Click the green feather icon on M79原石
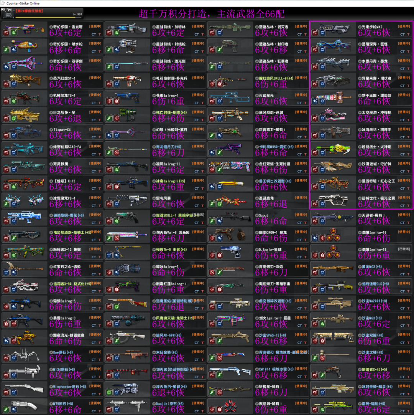 point(6,410)
